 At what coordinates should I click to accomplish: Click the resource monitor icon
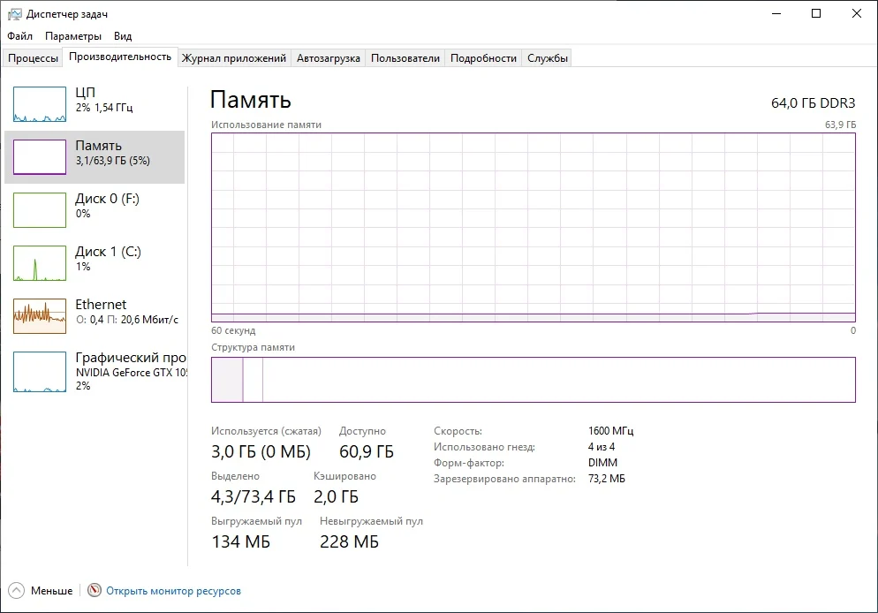95,591
